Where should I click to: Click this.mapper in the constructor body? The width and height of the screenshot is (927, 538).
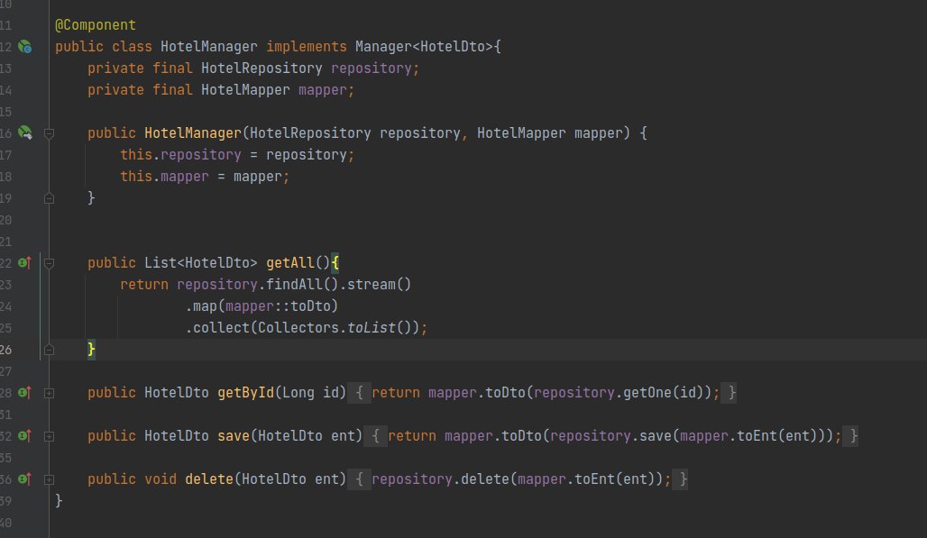point(164,176)
